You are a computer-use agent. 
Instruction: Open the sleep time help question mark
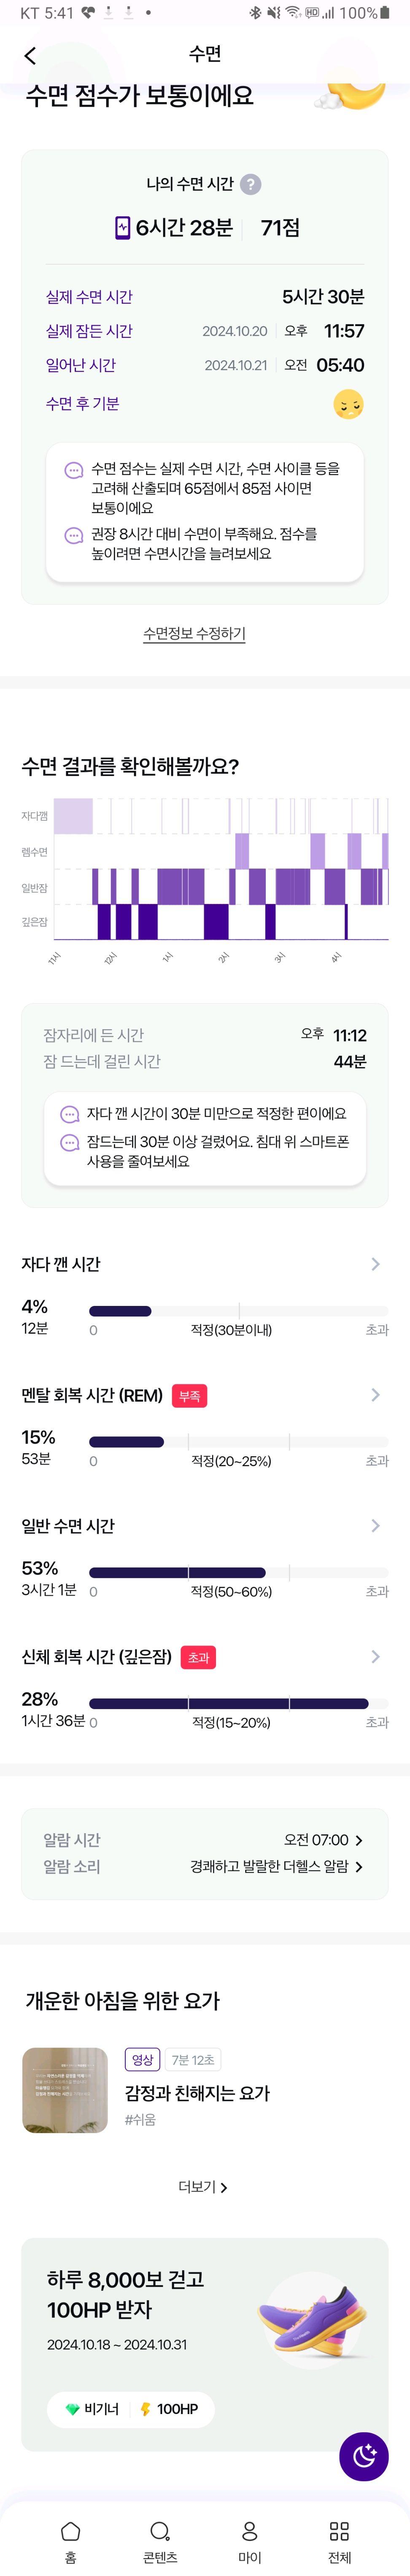251,184
